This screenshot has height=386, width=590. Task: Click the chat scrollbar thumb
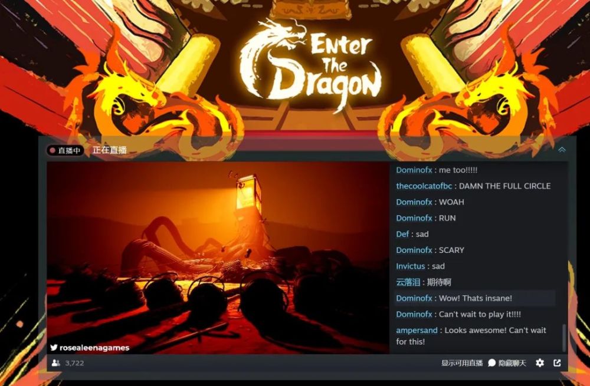click(x=563, y=338)
